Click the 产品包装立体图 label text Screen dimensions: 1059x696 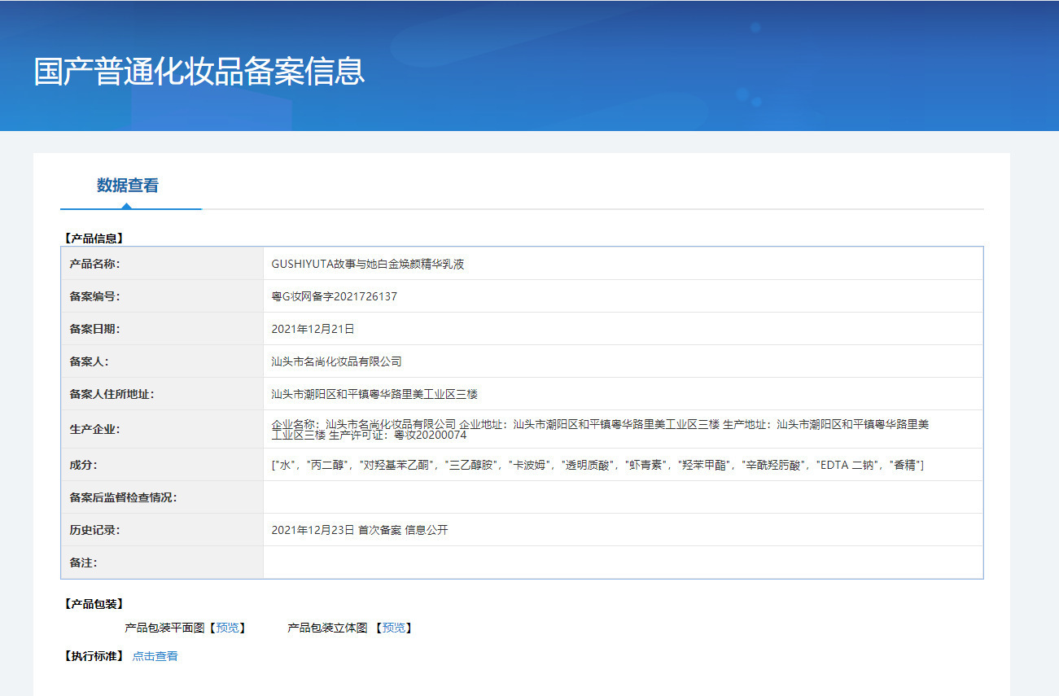(328, 628)
